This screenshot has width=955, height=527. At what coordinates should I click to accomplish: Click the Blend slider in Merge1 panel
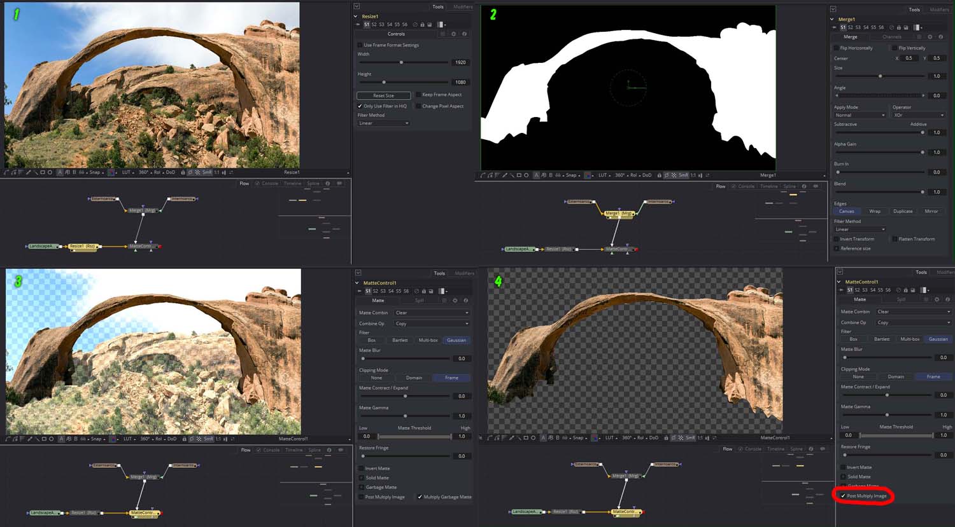879,192
